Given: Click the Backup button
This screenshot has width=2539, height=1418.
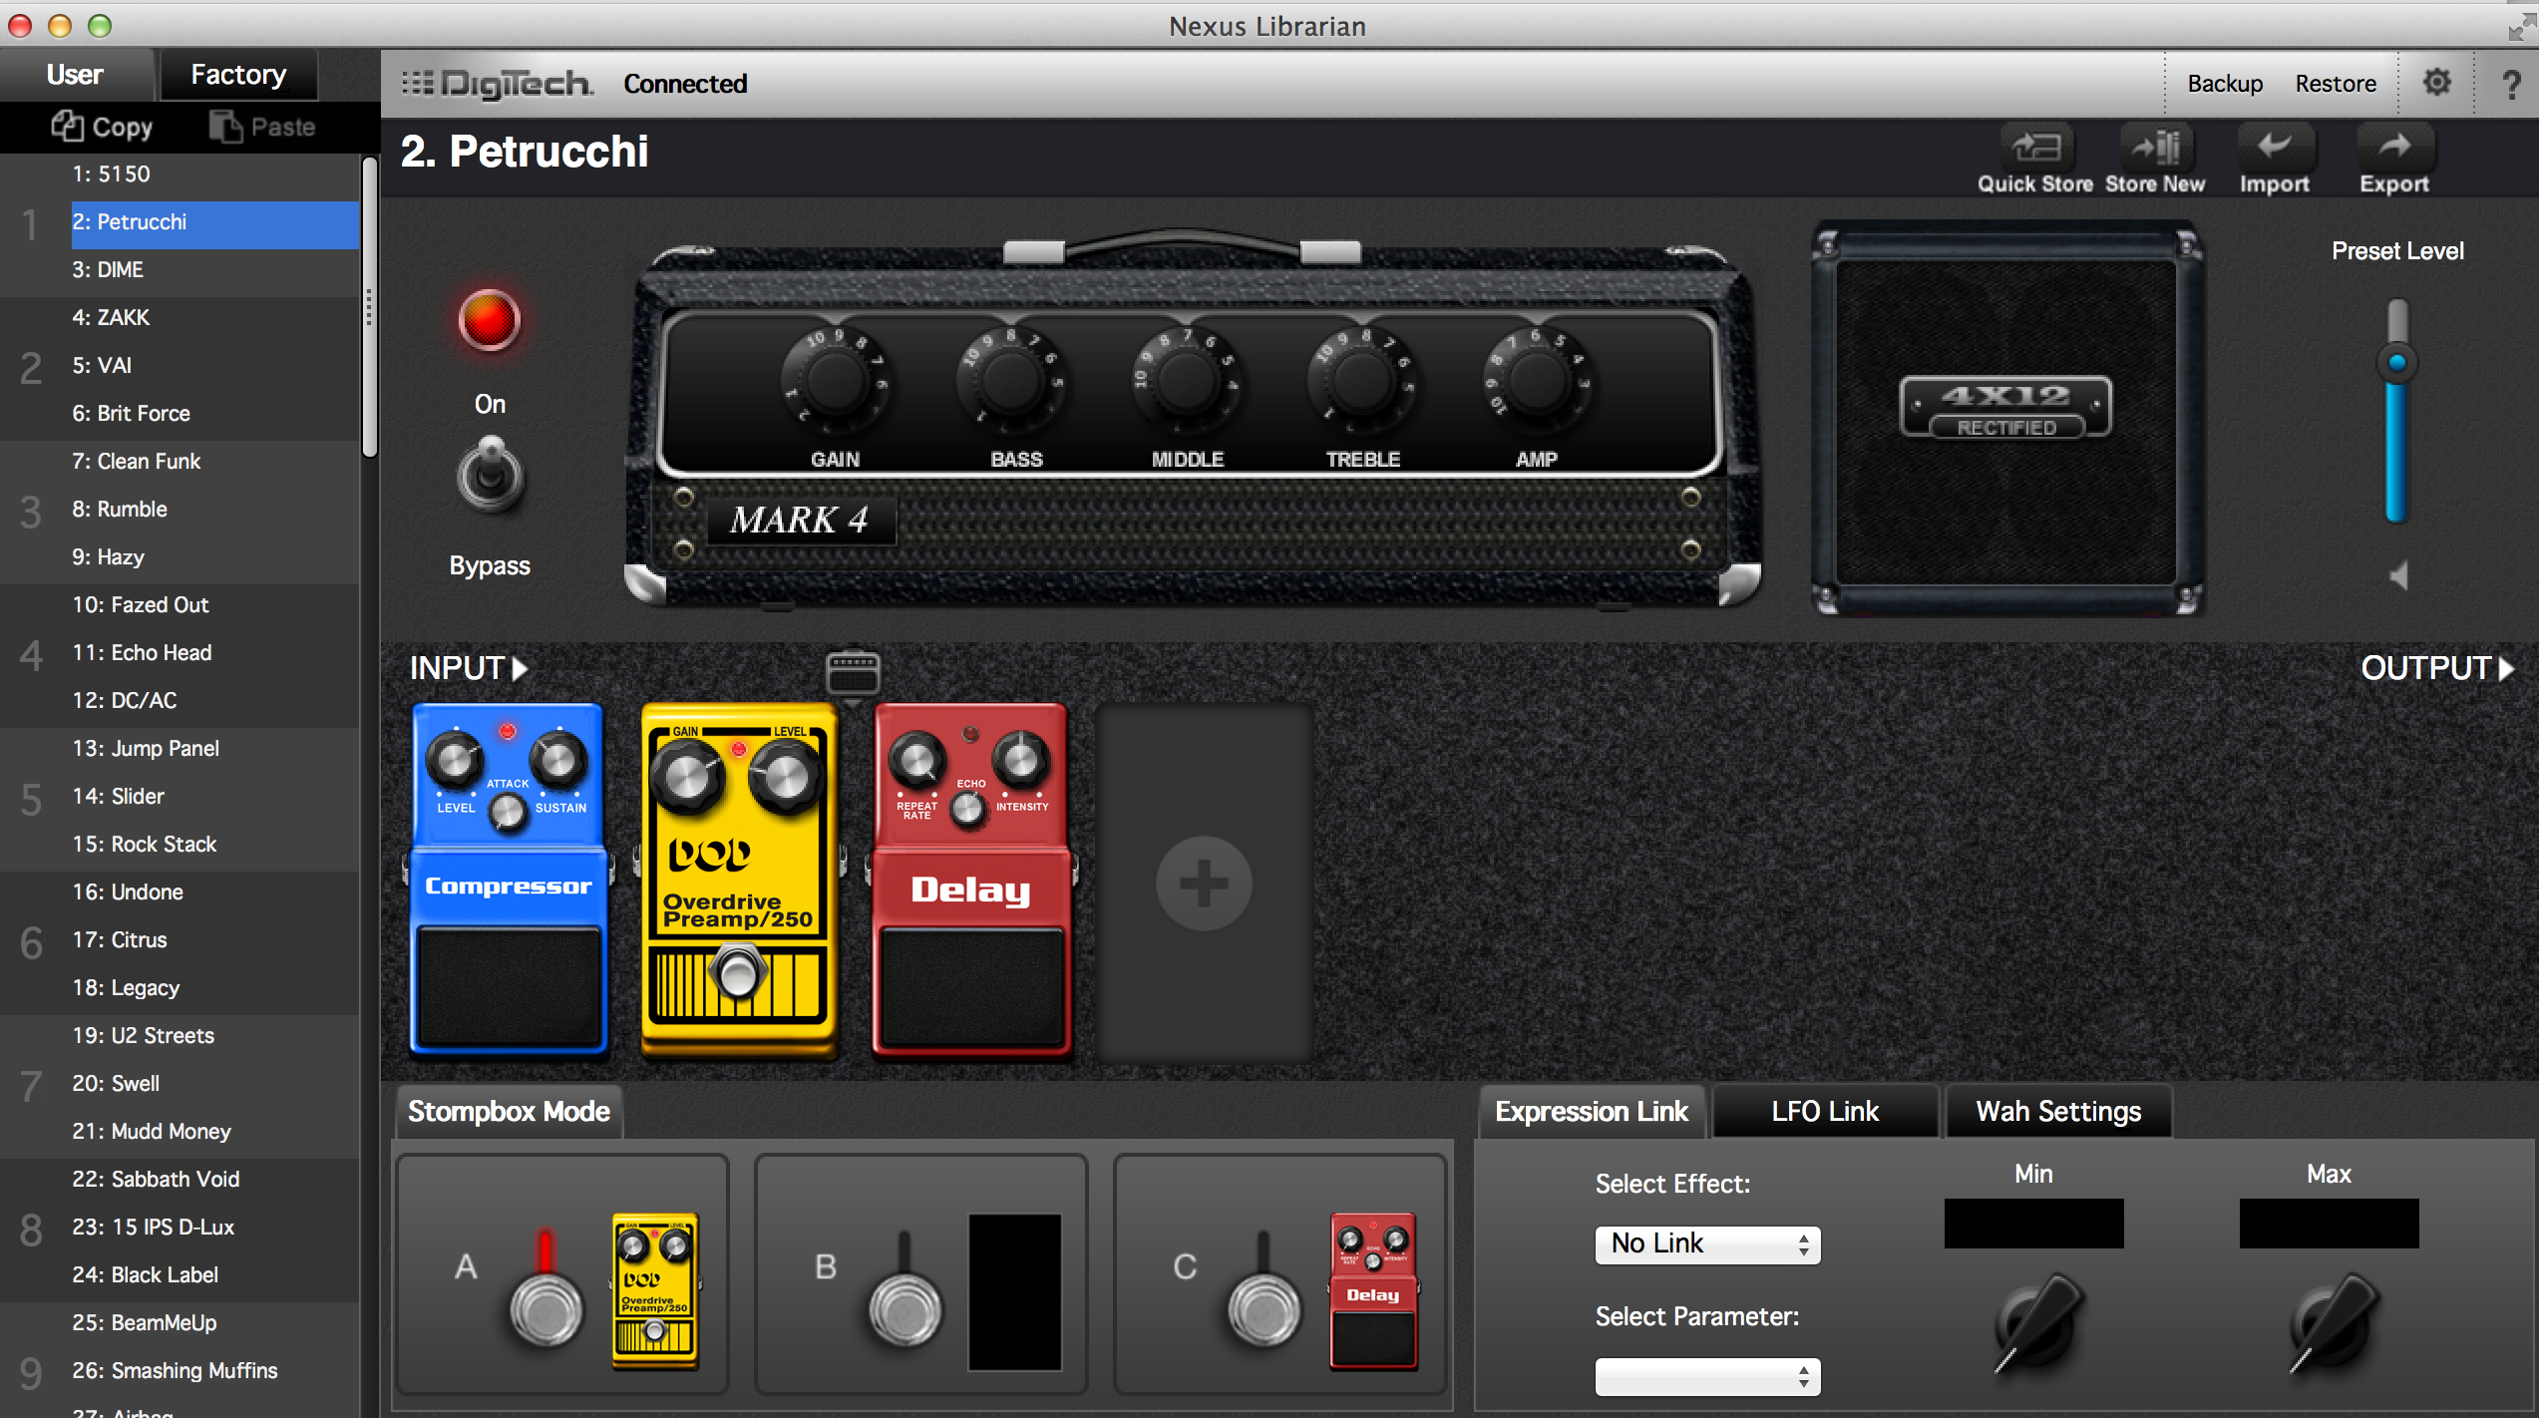Looking at the screenshot, I should pos(2225,84).
